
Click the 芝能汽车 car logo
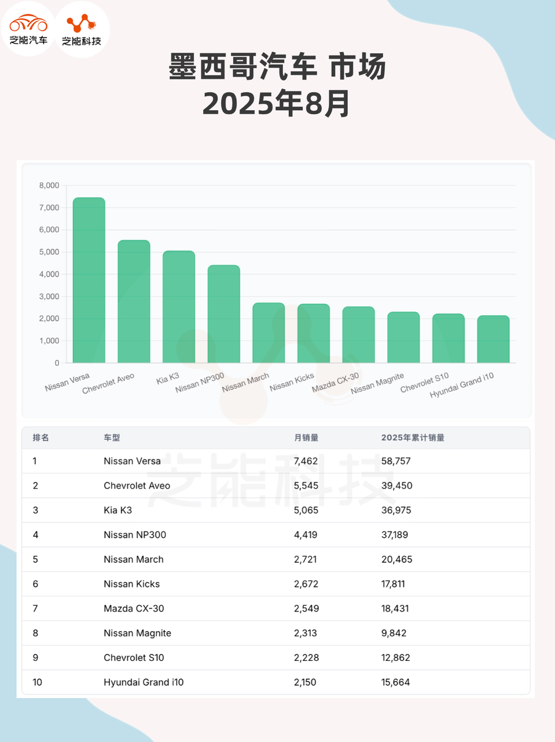coord(28,29)
